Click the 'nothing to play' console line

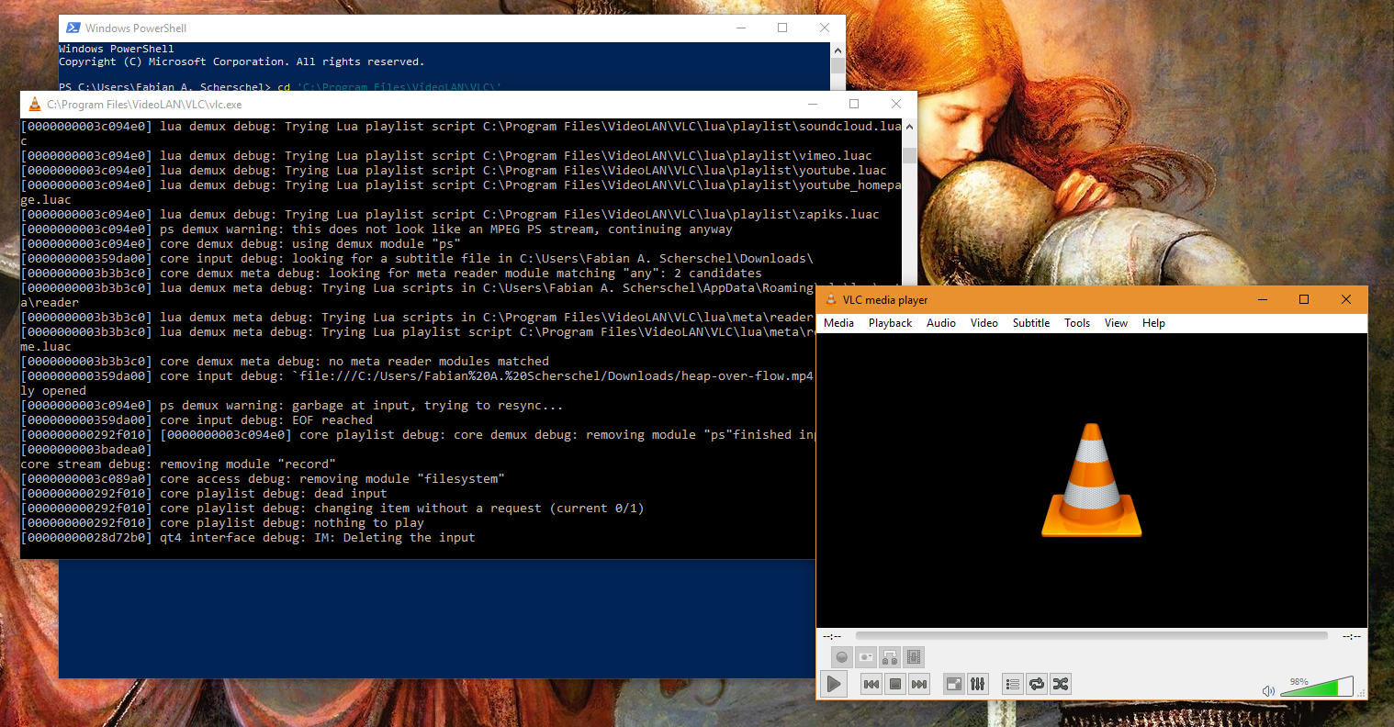click(222, 523)
